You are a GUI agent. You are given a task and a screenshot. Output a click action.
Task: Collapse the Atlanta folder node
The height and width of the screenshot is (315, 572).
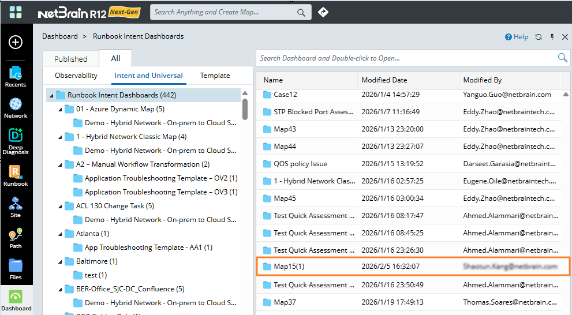click(60, 234)
